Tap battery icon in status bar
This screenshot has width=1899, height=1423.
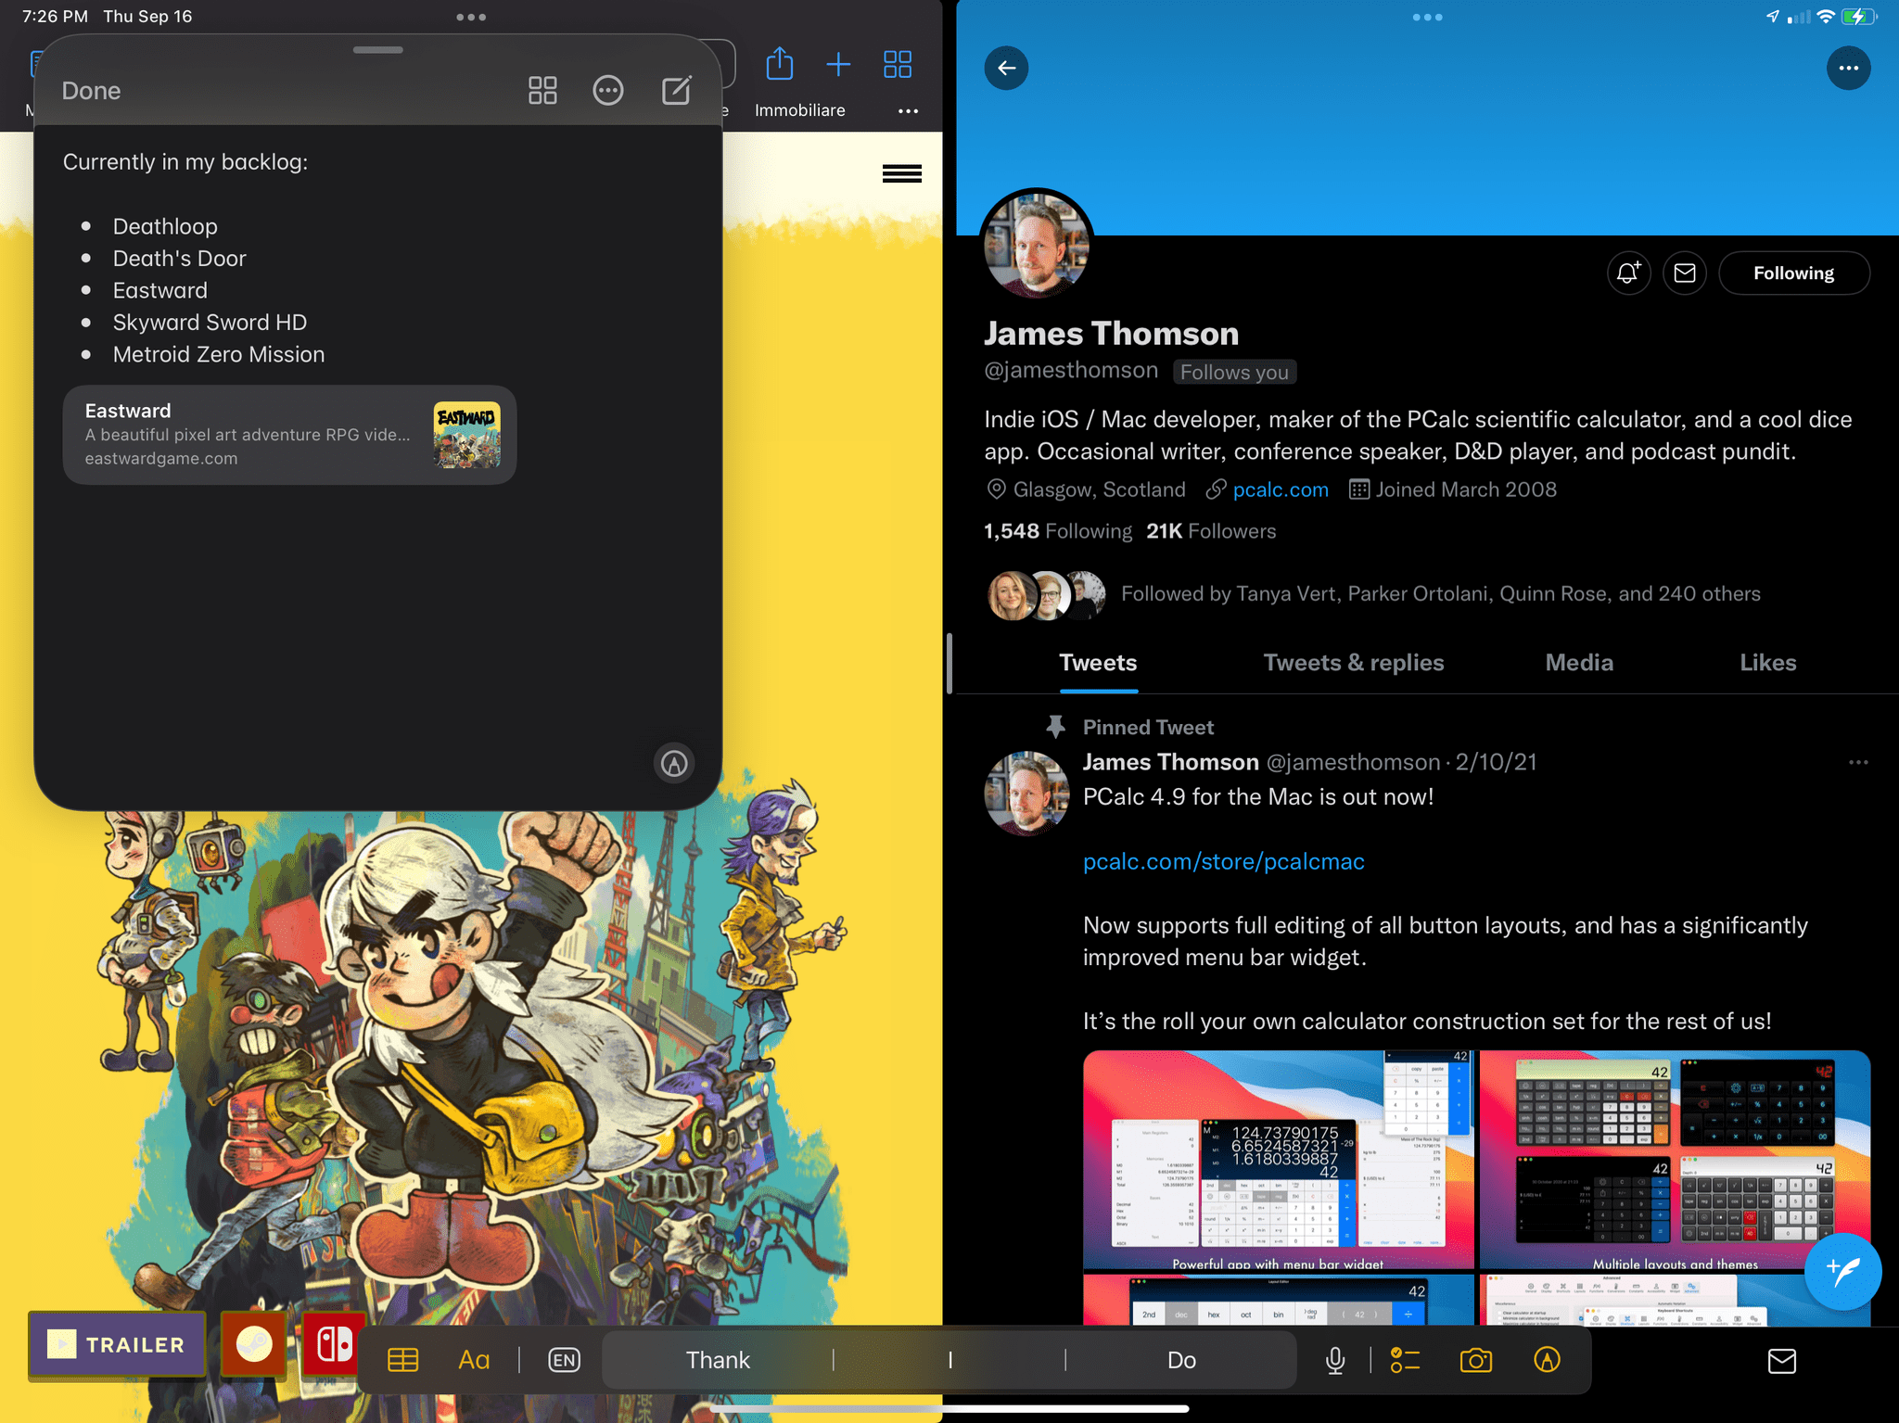coord(1858,17)
